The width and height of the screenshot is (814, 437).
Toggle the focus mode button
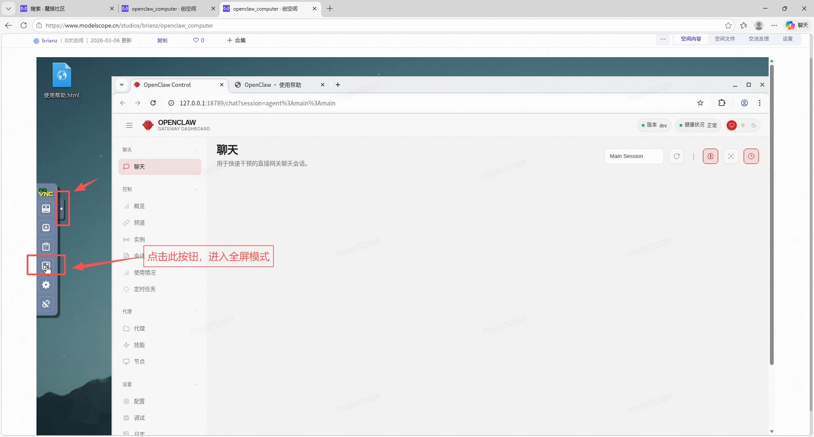pyautogui.click(x=731, y=156)
